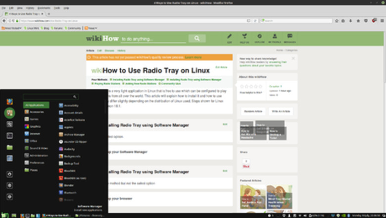Screen dimensions: 386x218
Task: Launch BleachBit (as root) from list
Action: pos(72,178)
